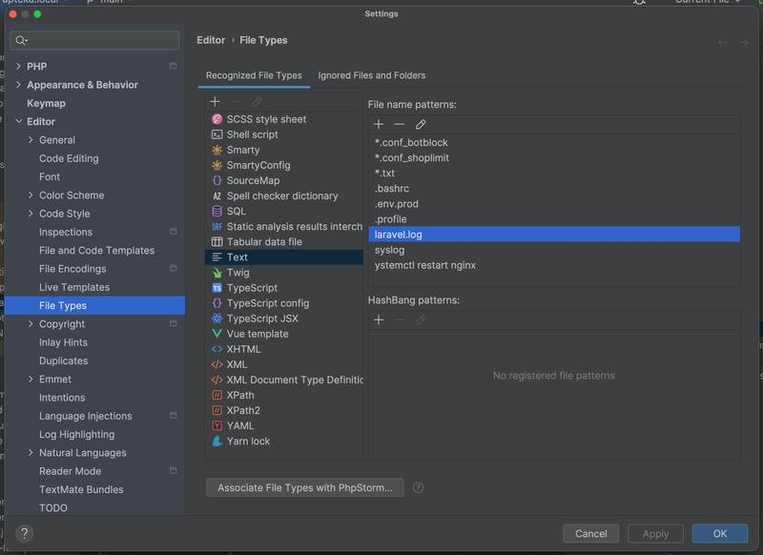The image size is (763, 555).
Task: Open Live Templates settings
Action: coord(74,287)
